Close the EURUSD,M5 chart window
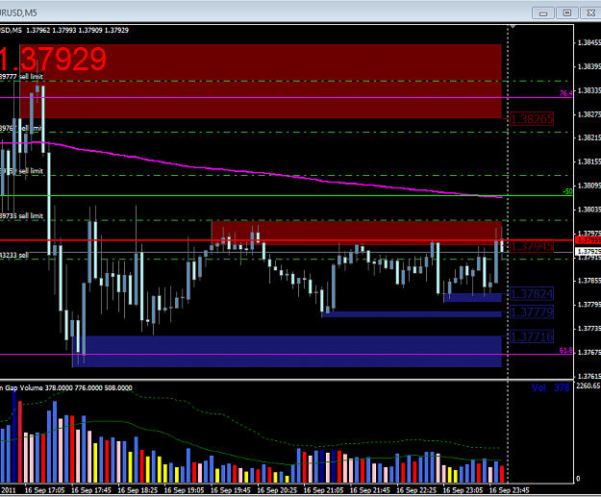Screen dimensions: 601x497 coord(590,13)
